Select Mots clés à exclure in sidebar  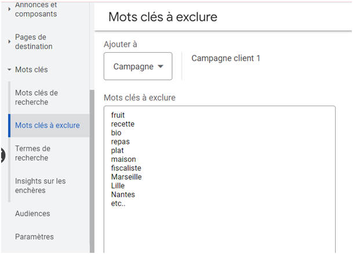click(x=47, y=125)
